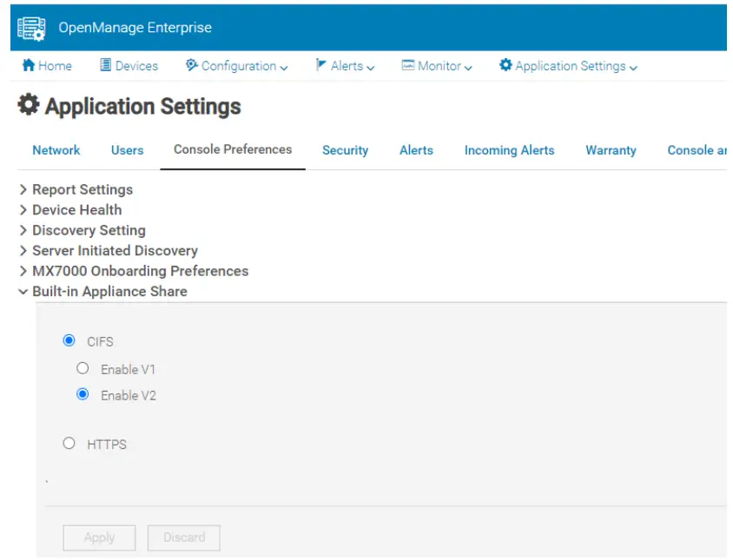
Task: Enable V1 for CIFS share
Action: click(x=83, y=368)
